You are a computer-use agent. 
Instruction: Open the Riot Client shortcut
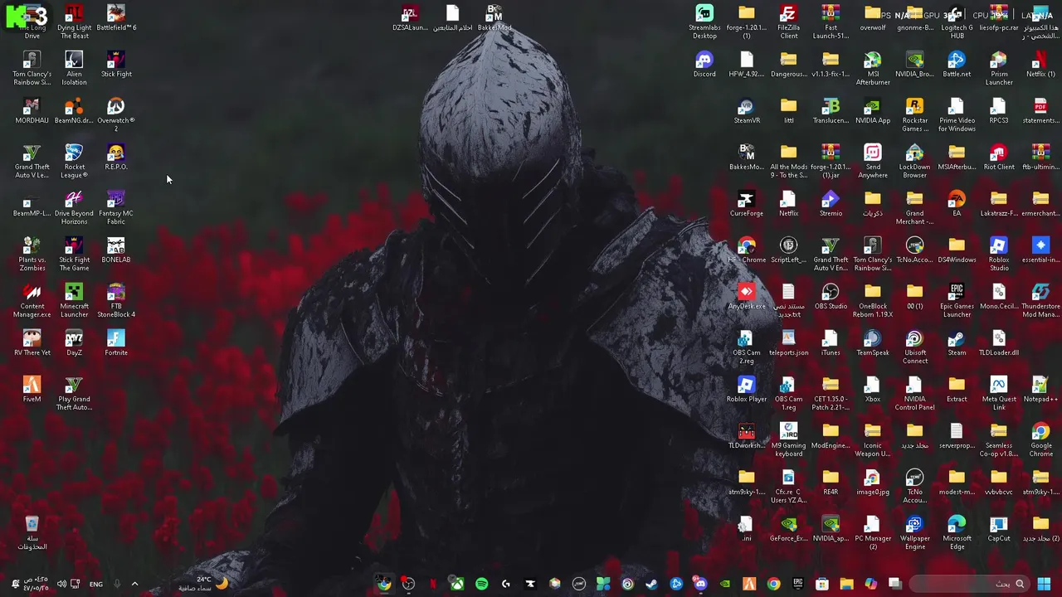[x=999, y=158]
